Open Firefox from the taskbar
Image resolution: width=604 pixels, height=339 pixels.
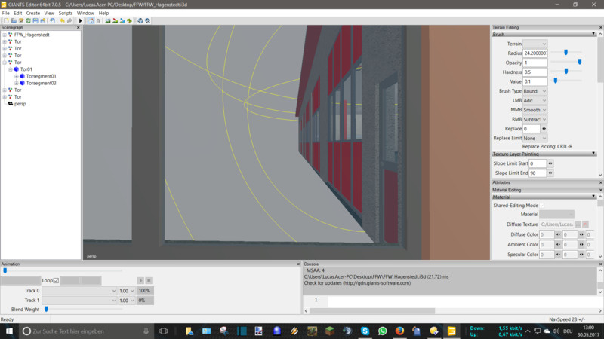pyautogui.click(x=399, y=331)
